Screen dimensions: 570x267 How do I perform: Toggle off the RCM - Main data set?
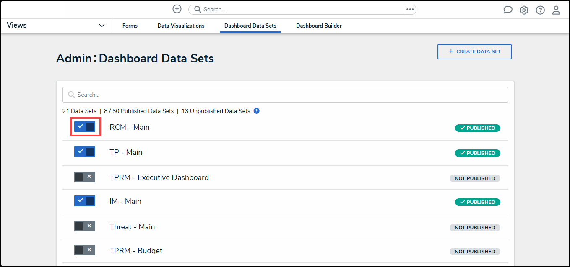pos(85,127)
